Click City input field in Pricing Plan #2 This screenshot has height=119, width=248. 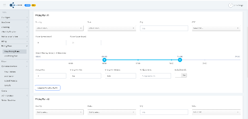click(164, 112)
